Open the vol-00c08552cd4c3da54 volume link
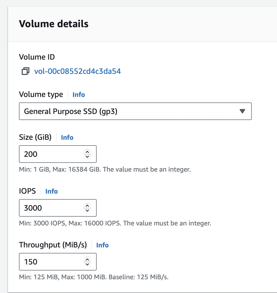 (x=77, y=71)
